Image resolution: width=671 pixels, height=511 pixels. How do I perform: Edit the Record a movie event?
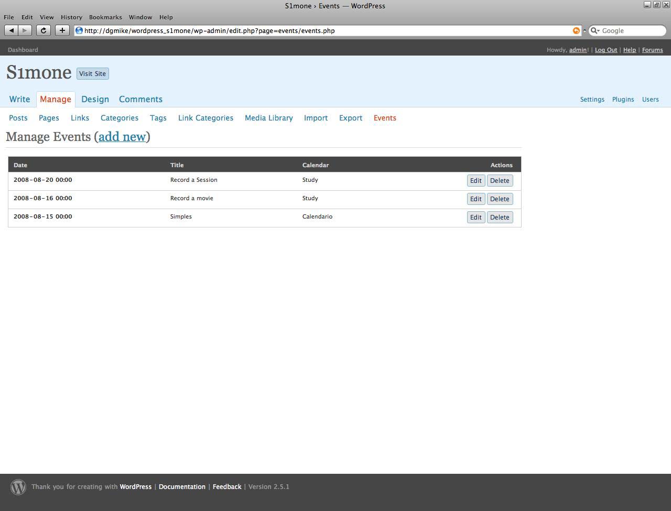(x=476, y=199)
